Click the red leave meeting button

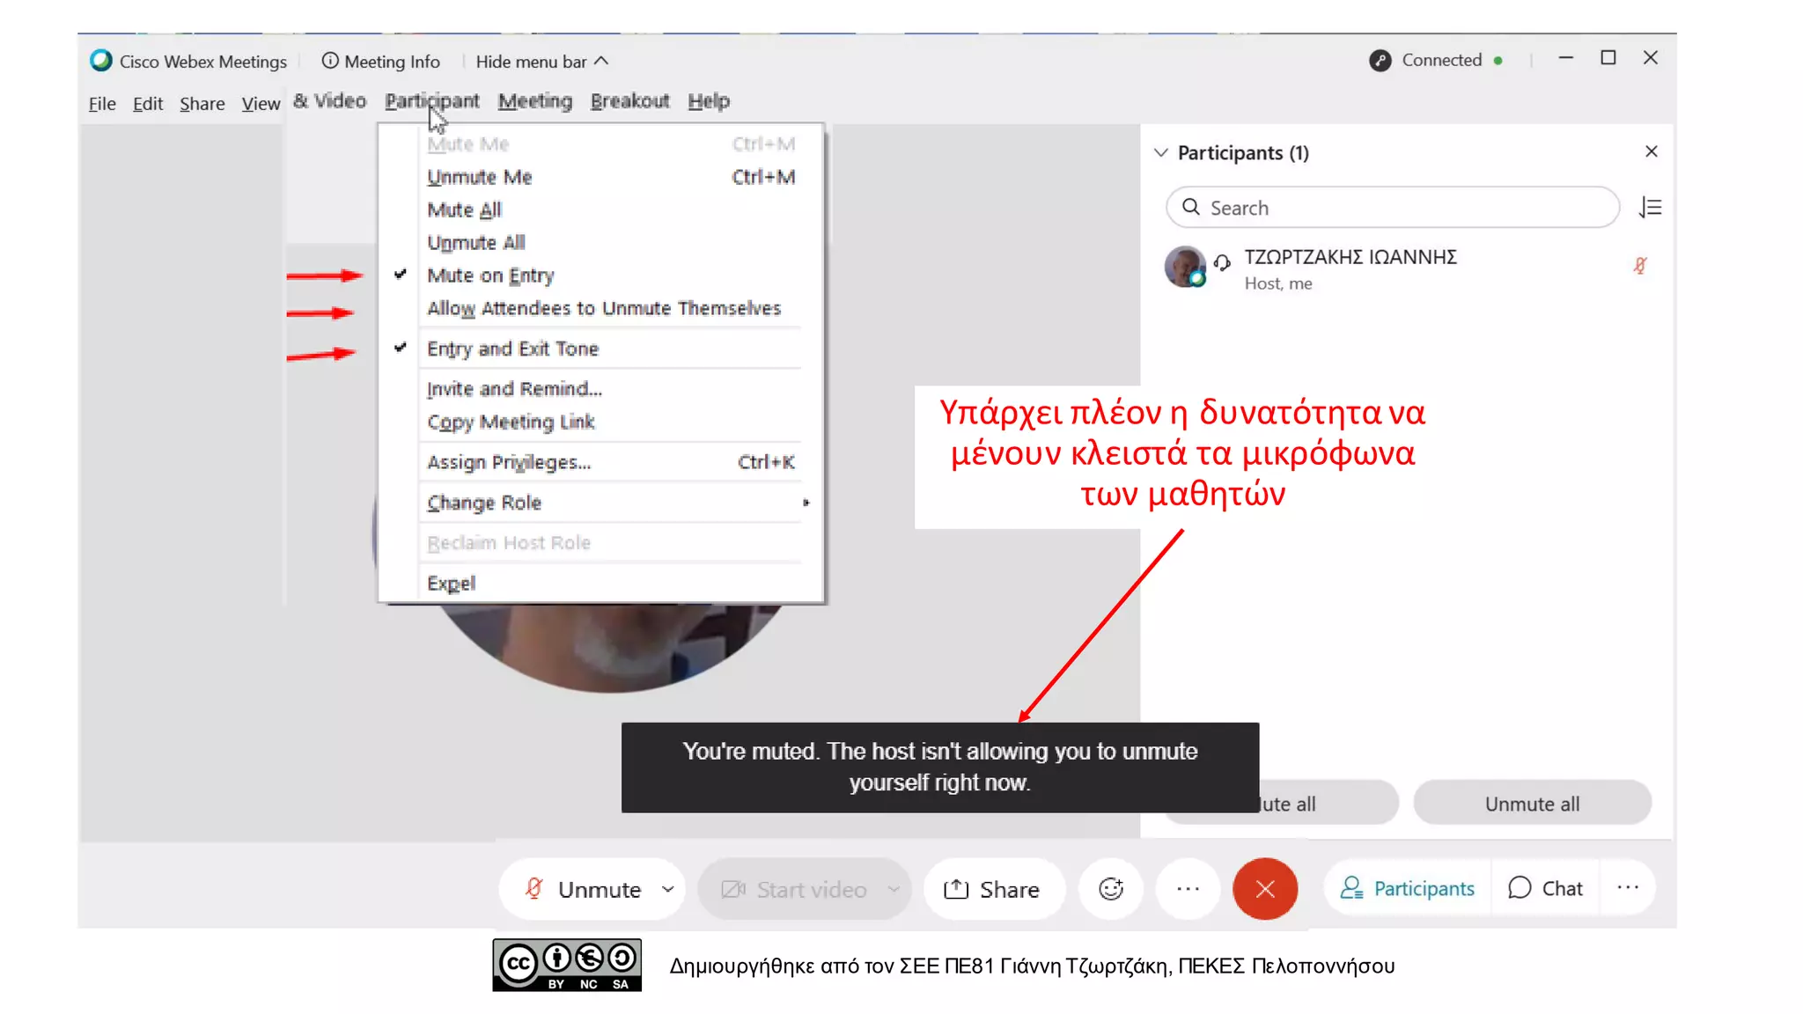[1264, 889]
